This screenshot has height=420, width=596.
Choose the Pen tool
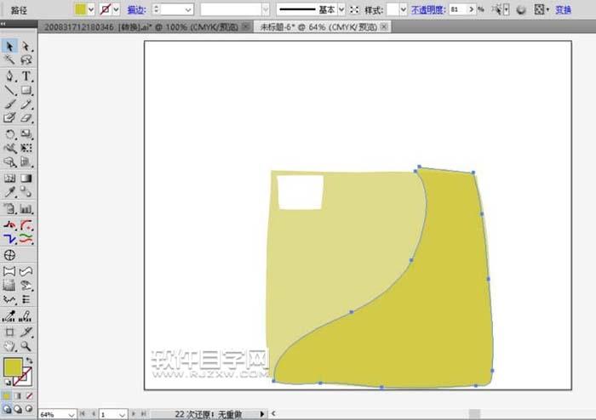click(x=10, y=76)
